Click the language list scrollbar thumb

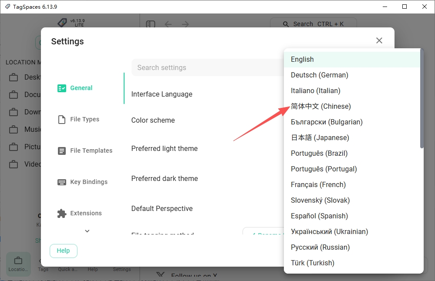point(422,98)
